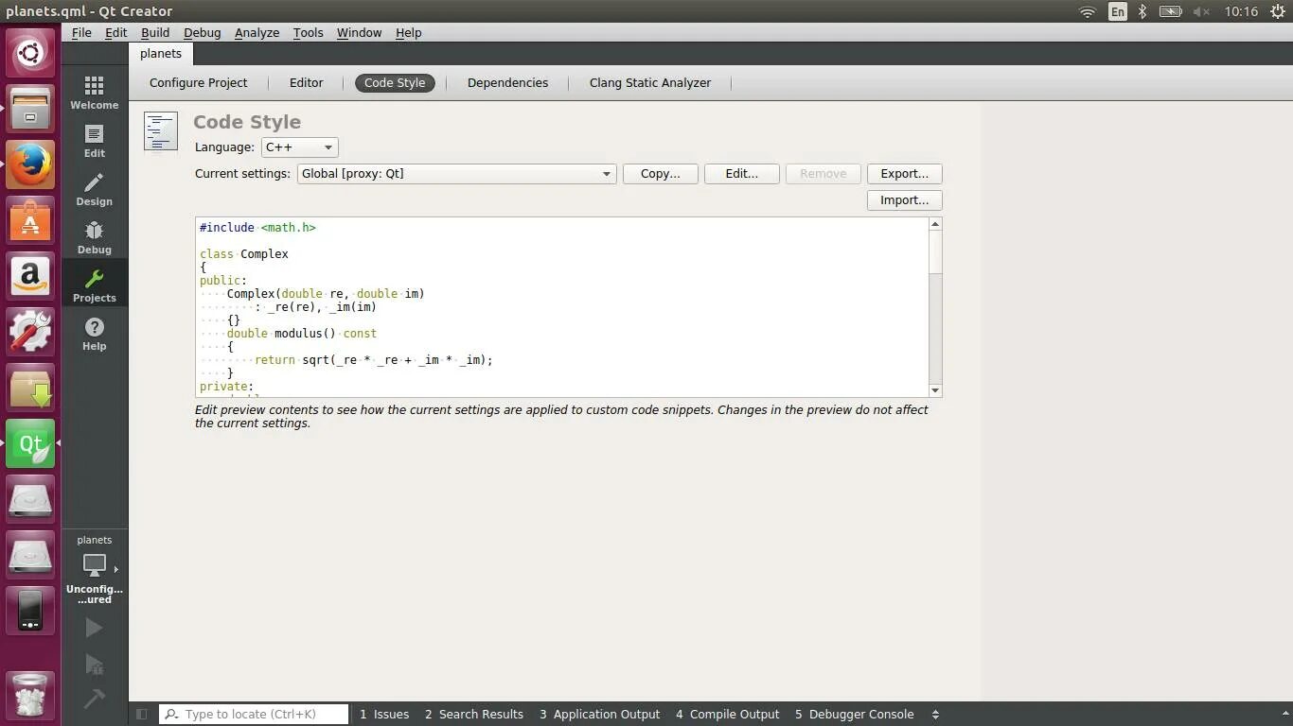
Task: Select the Projects mode wrench icon
Action: (94, 279)
